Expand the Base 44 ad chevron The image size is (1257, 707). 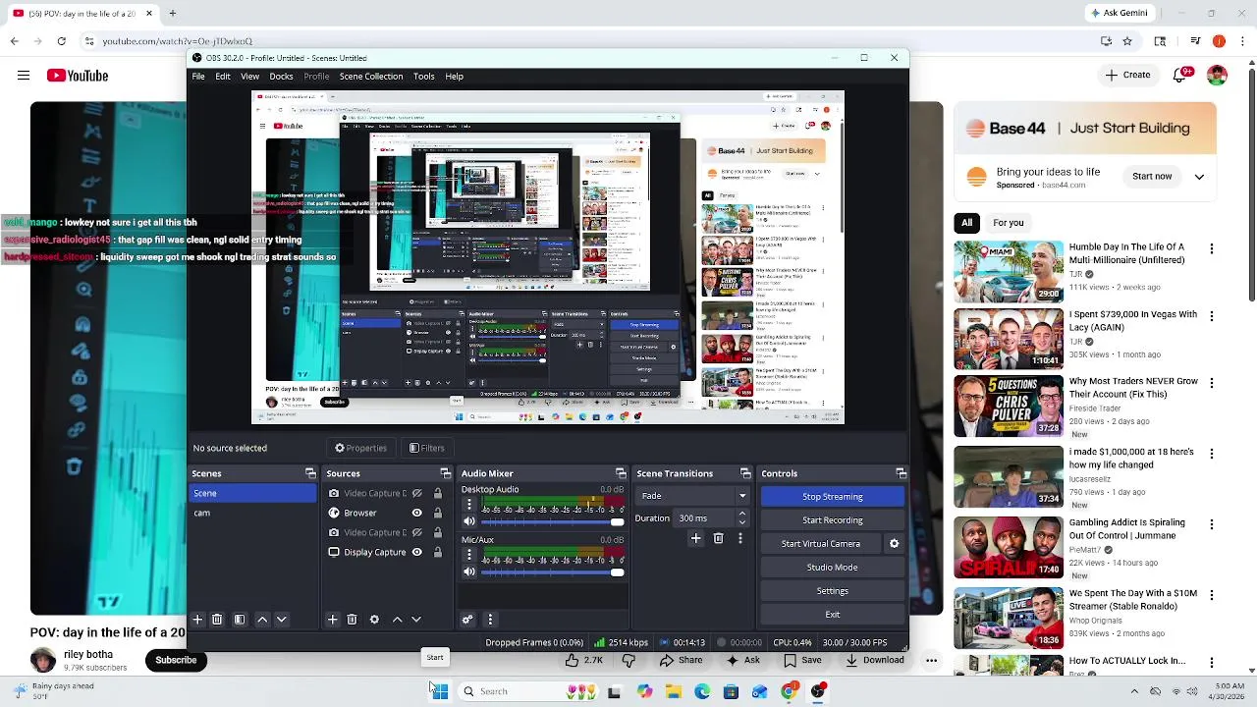[x=1199, y=177]
